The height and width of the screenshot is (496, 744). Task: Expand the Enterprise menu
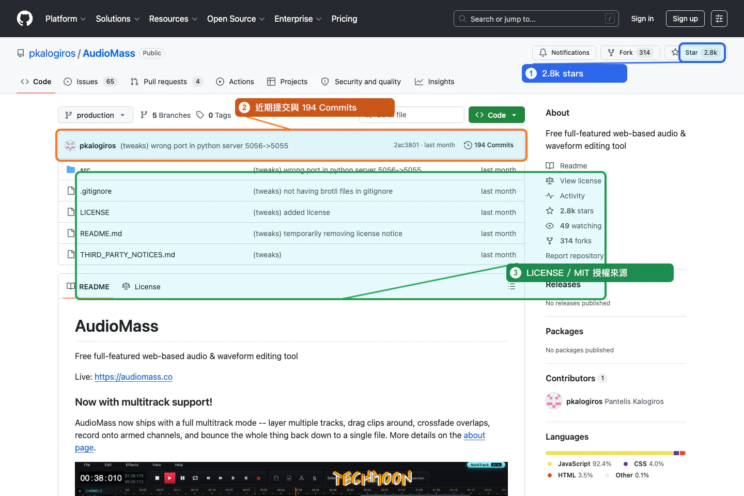pyautogui.click(x=298, y=19)
